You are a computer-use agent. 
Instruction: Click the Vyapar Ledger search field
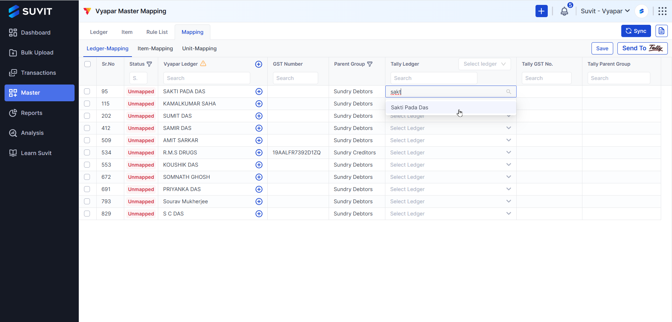207,78
